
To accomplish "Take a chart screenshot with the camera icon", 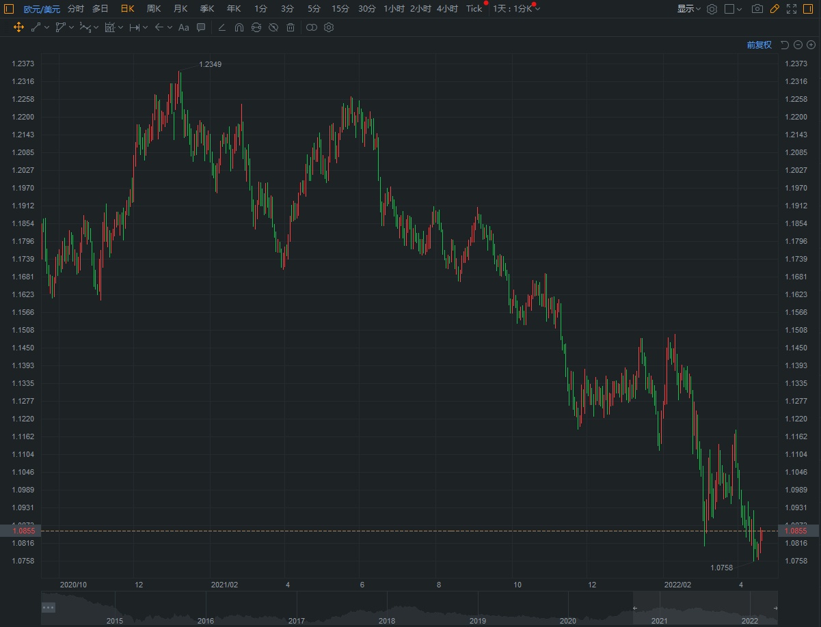I will point(757,9).
